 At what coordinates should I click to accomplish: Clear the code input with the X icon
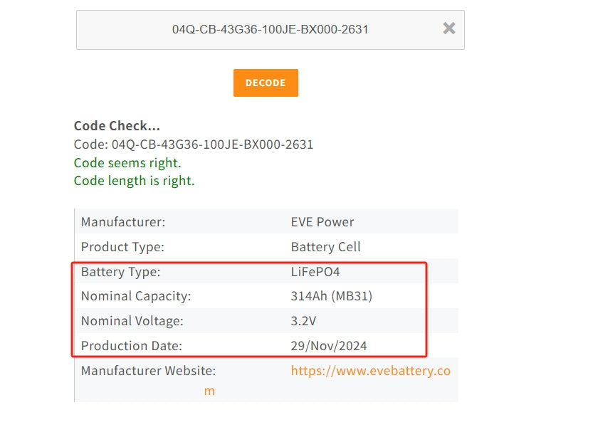pos(449,28)
